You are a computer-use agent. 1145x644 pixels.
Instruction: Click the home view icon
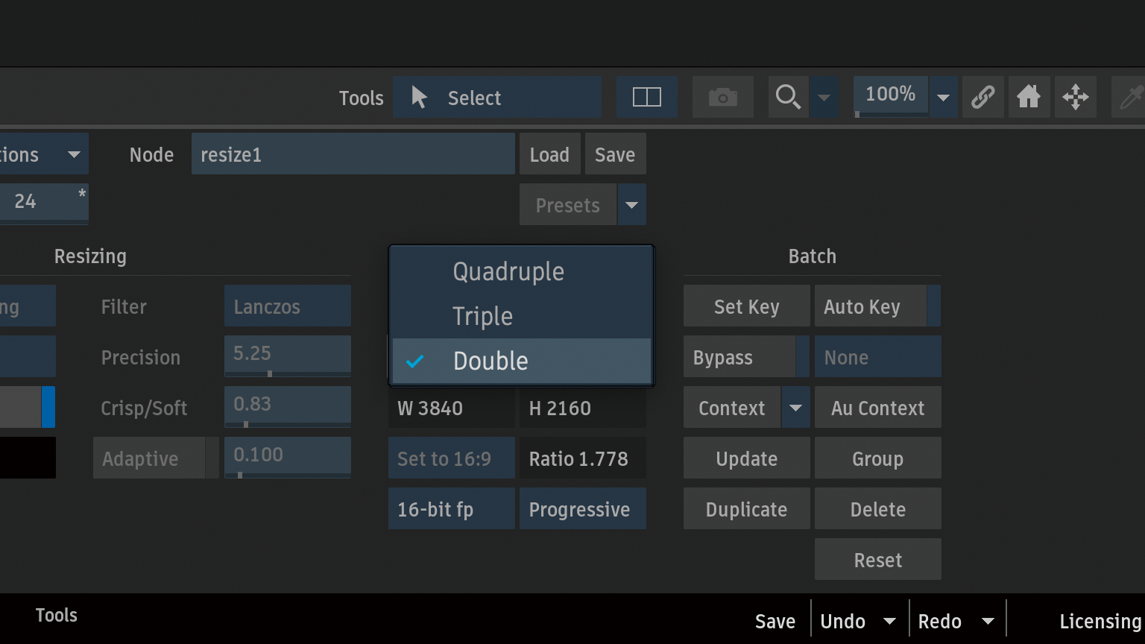(x=1029, y=97)
